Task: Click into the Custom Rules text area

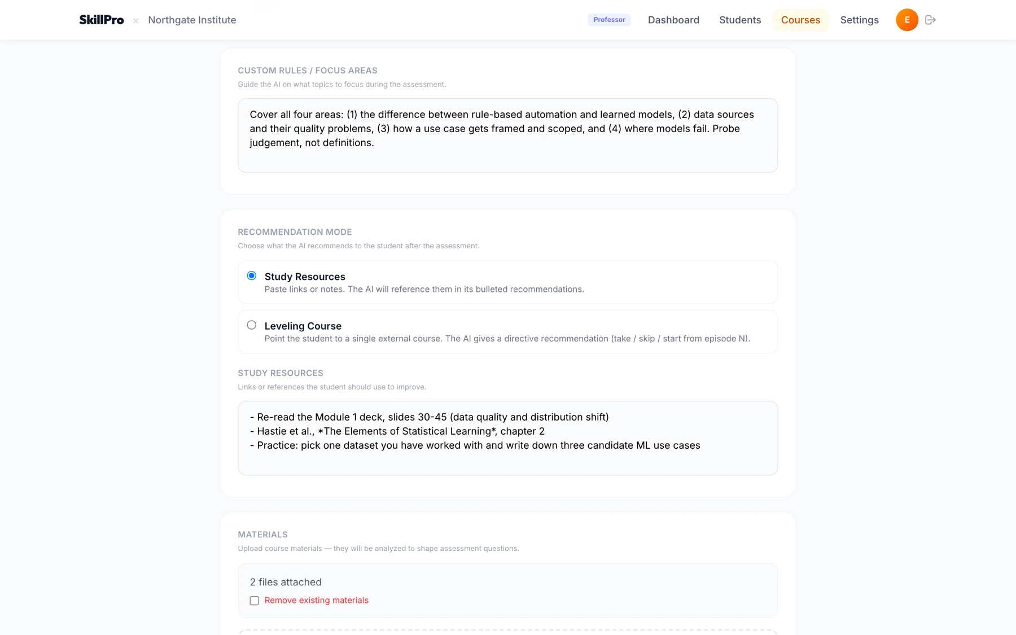Action: point(507,135)
